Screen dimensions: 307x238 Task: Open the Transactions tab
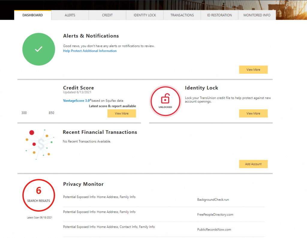[x=182, y=15]
